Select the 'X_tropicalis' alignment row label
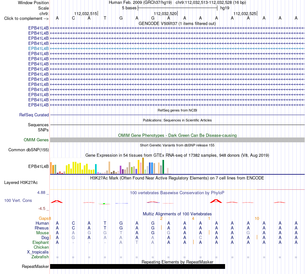This screenshot has width=305, height=274. pos(38,252)
